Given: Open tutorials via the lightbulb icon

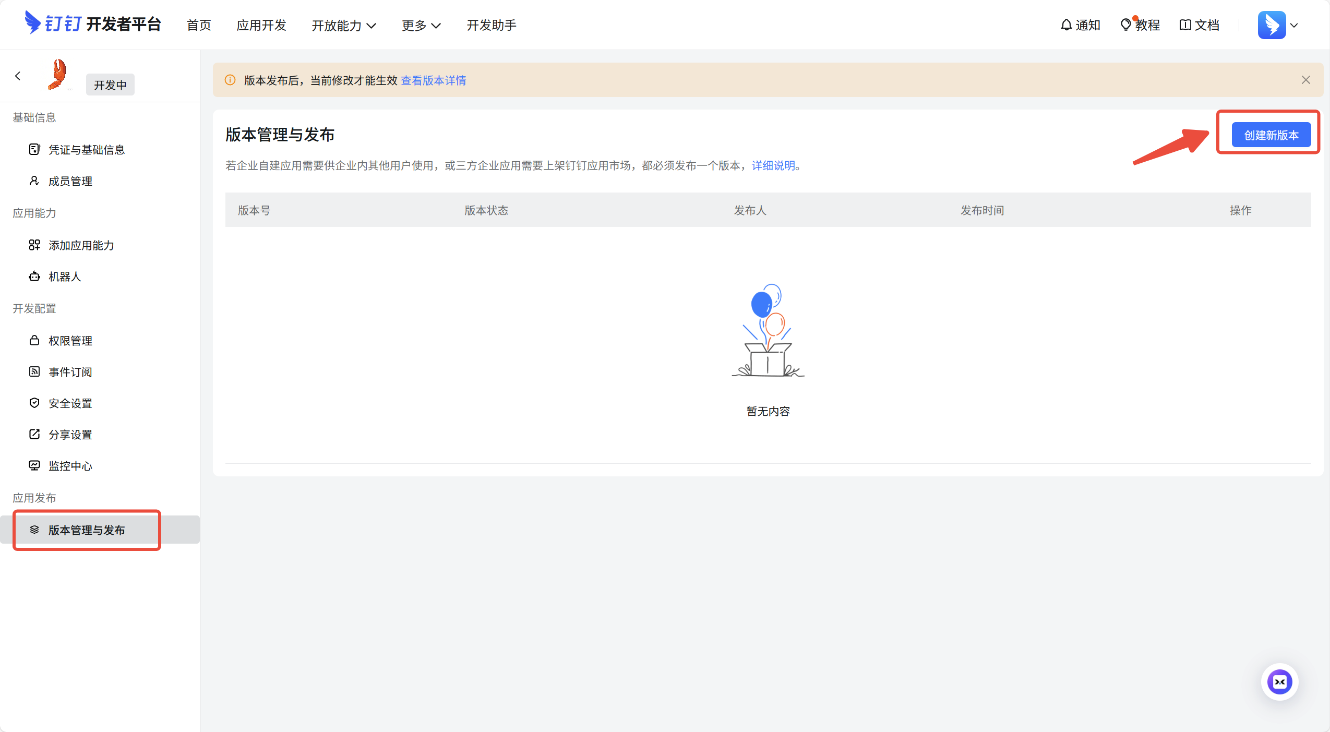Looking at the screenshot, I should click(x=1125, y=25).
